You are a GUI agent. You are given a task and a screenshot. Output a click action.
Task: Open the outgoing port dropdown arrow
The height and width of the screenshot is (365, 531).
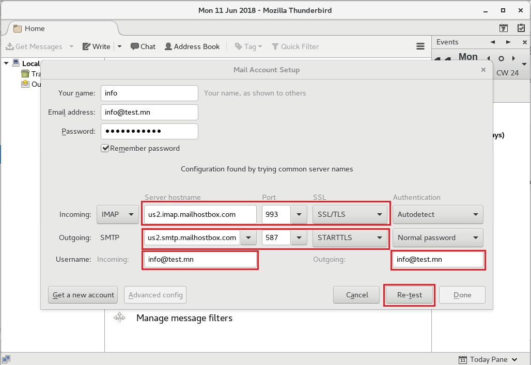(299, 237)
